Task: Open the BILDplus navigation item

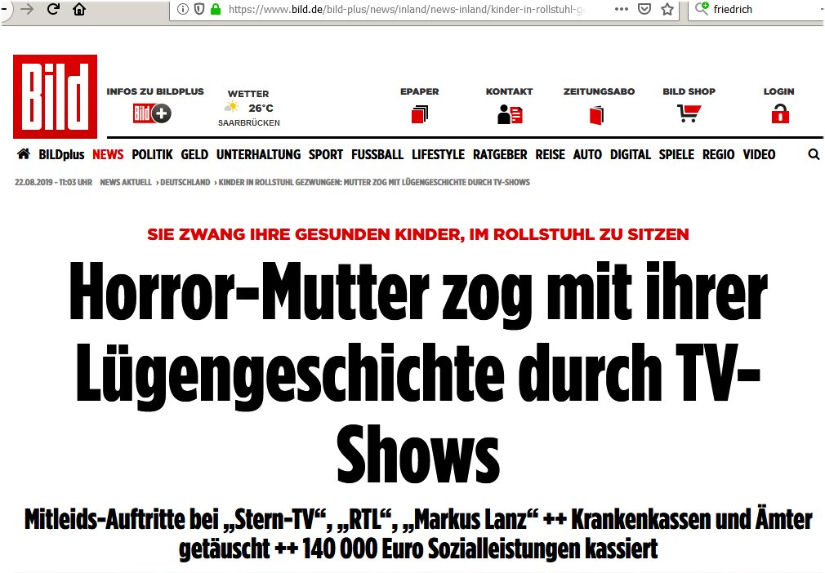Action: [x=61, y=154]
